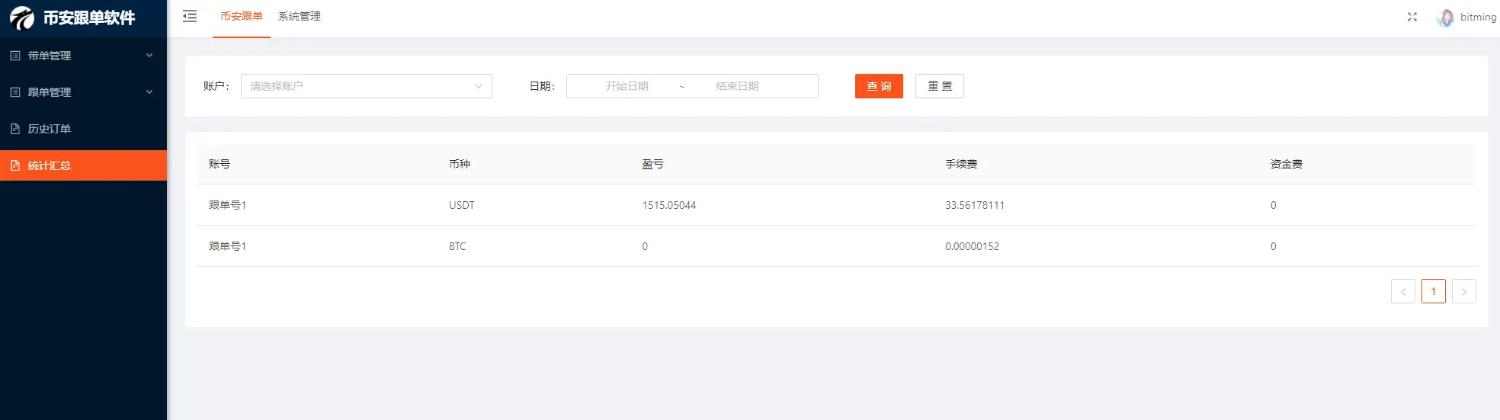Click the 跟单管理 list icon

(15, 92)
